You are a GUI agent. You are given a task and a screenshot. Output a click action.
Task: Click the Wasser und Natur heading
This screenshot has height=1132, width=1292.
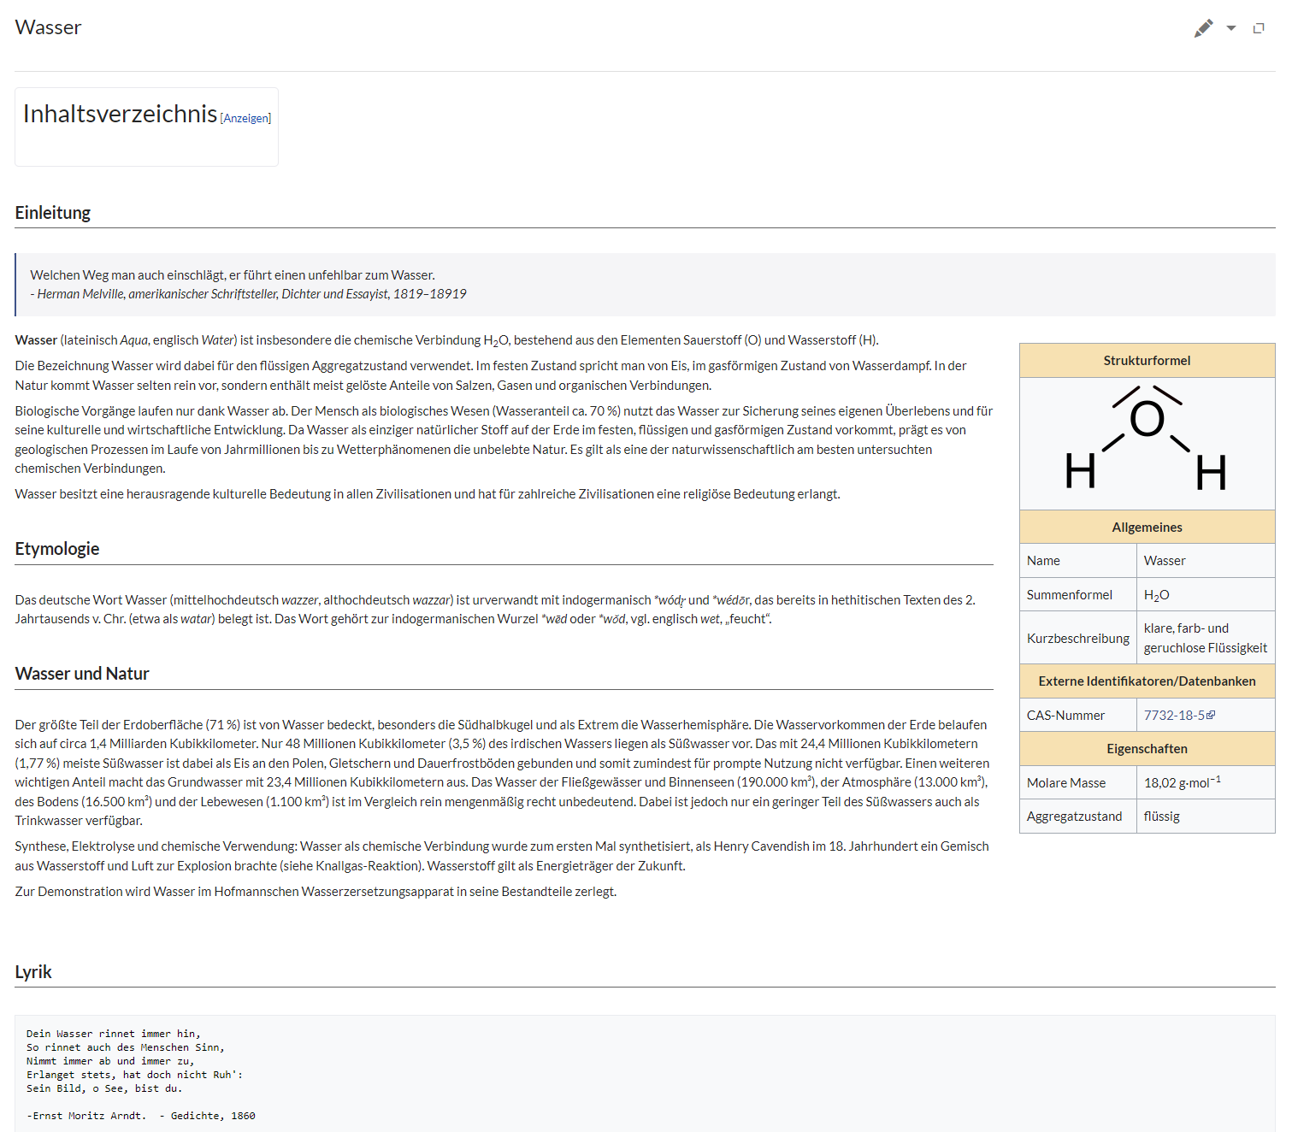82,674
